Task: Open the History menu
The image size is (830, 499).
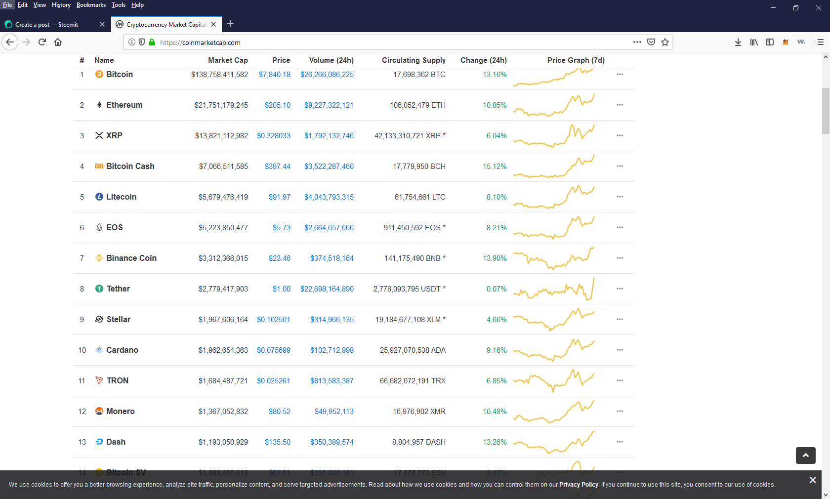Action: click(61, 5)
